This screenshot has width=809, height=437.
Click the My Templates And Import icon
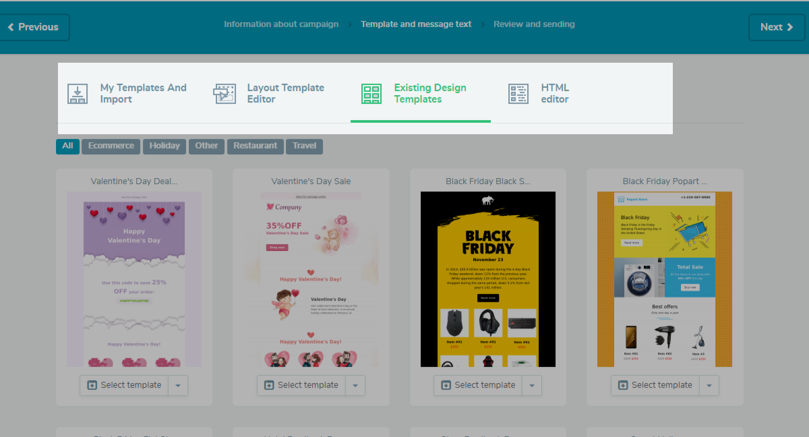click(78, 94)
